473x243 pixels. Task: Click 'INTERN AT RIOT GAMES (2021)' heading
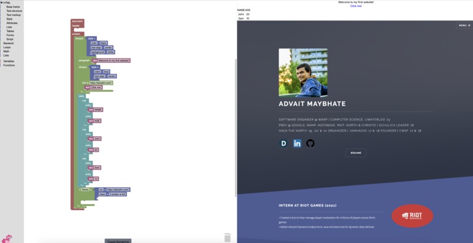308,205
